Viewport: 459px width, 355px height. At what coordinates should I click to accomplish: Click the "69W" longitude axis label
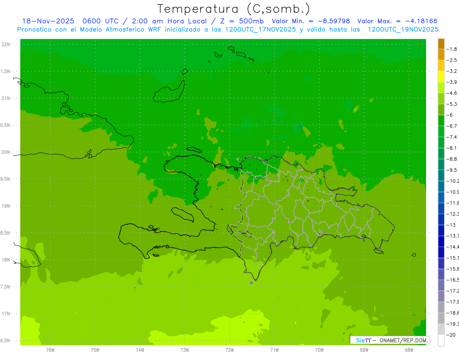[364, 350]
